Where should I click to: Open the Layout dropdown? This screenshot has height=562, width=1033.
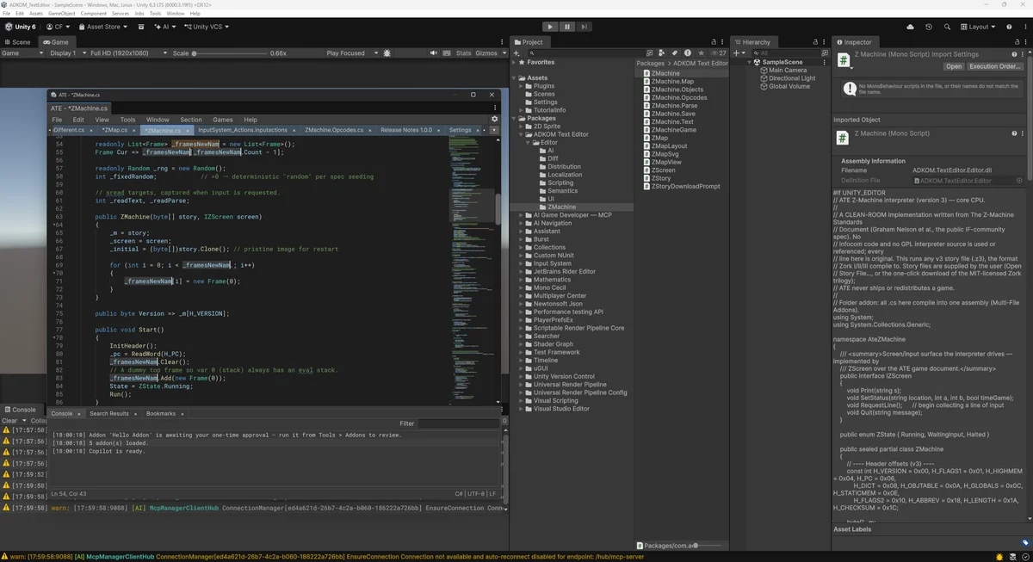[978, 27]
